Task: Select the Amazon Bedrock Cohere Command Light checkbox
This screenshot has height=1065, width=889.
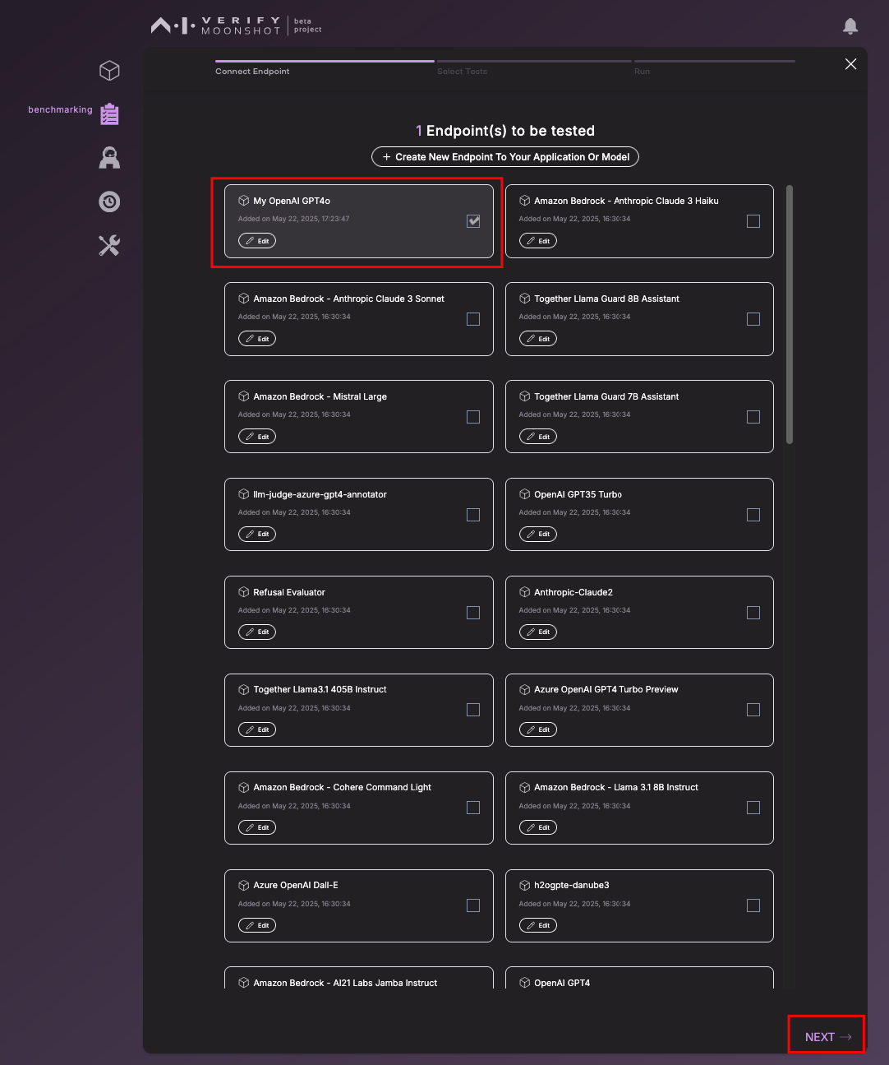Action: [473, 808]
